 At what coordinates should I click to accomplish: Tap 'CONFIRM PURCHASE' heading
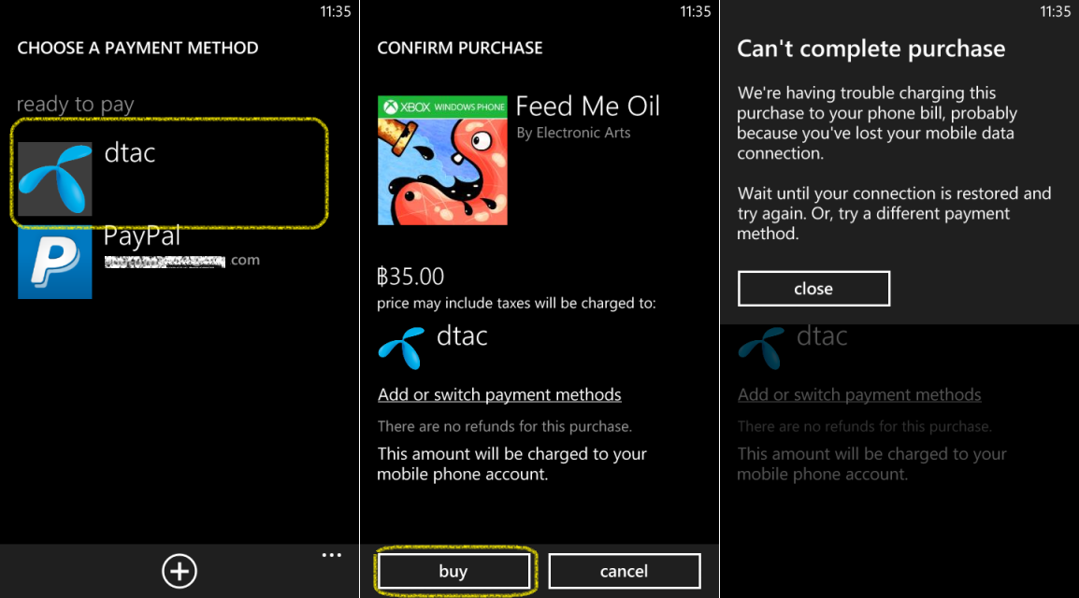(x=460, y=48)
